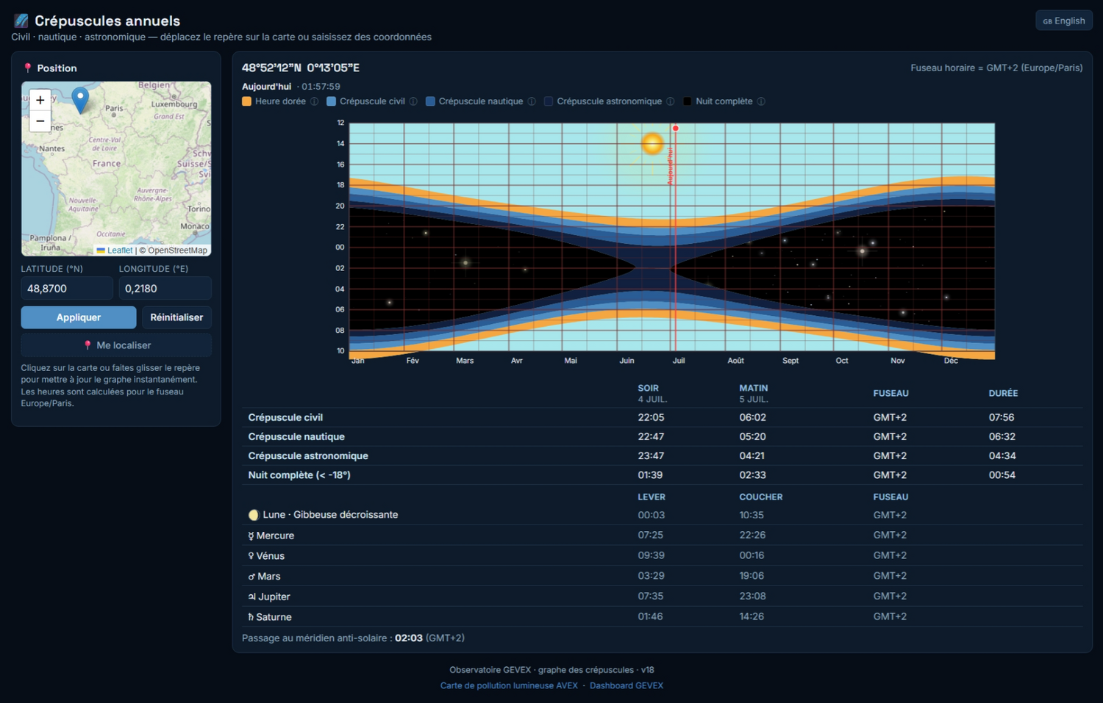Focus the latitude input field
Screen dimensions: 1103x703
(67, 289)
